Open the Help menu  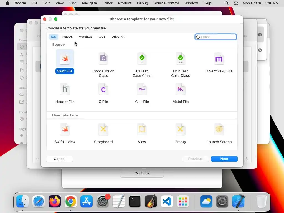207,3
